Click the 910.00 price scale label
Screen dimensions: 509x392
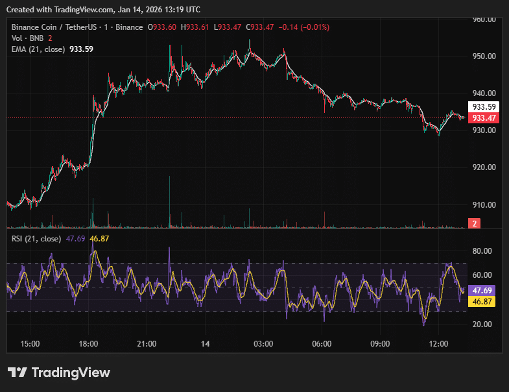(484, 205)
